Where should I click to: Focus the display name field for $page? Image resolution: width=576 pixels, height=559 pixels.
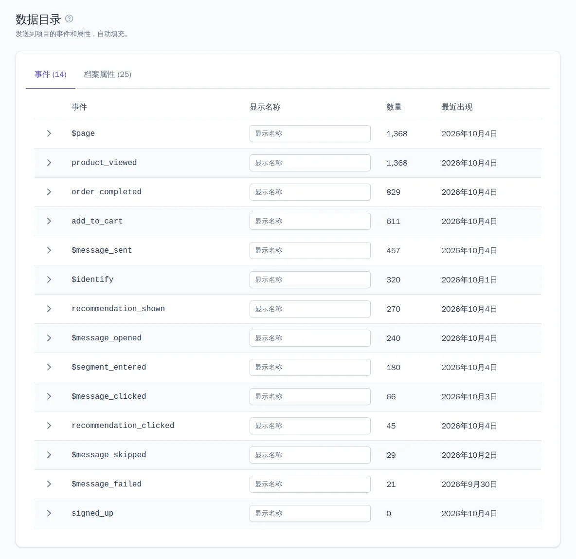click(310, 133)
